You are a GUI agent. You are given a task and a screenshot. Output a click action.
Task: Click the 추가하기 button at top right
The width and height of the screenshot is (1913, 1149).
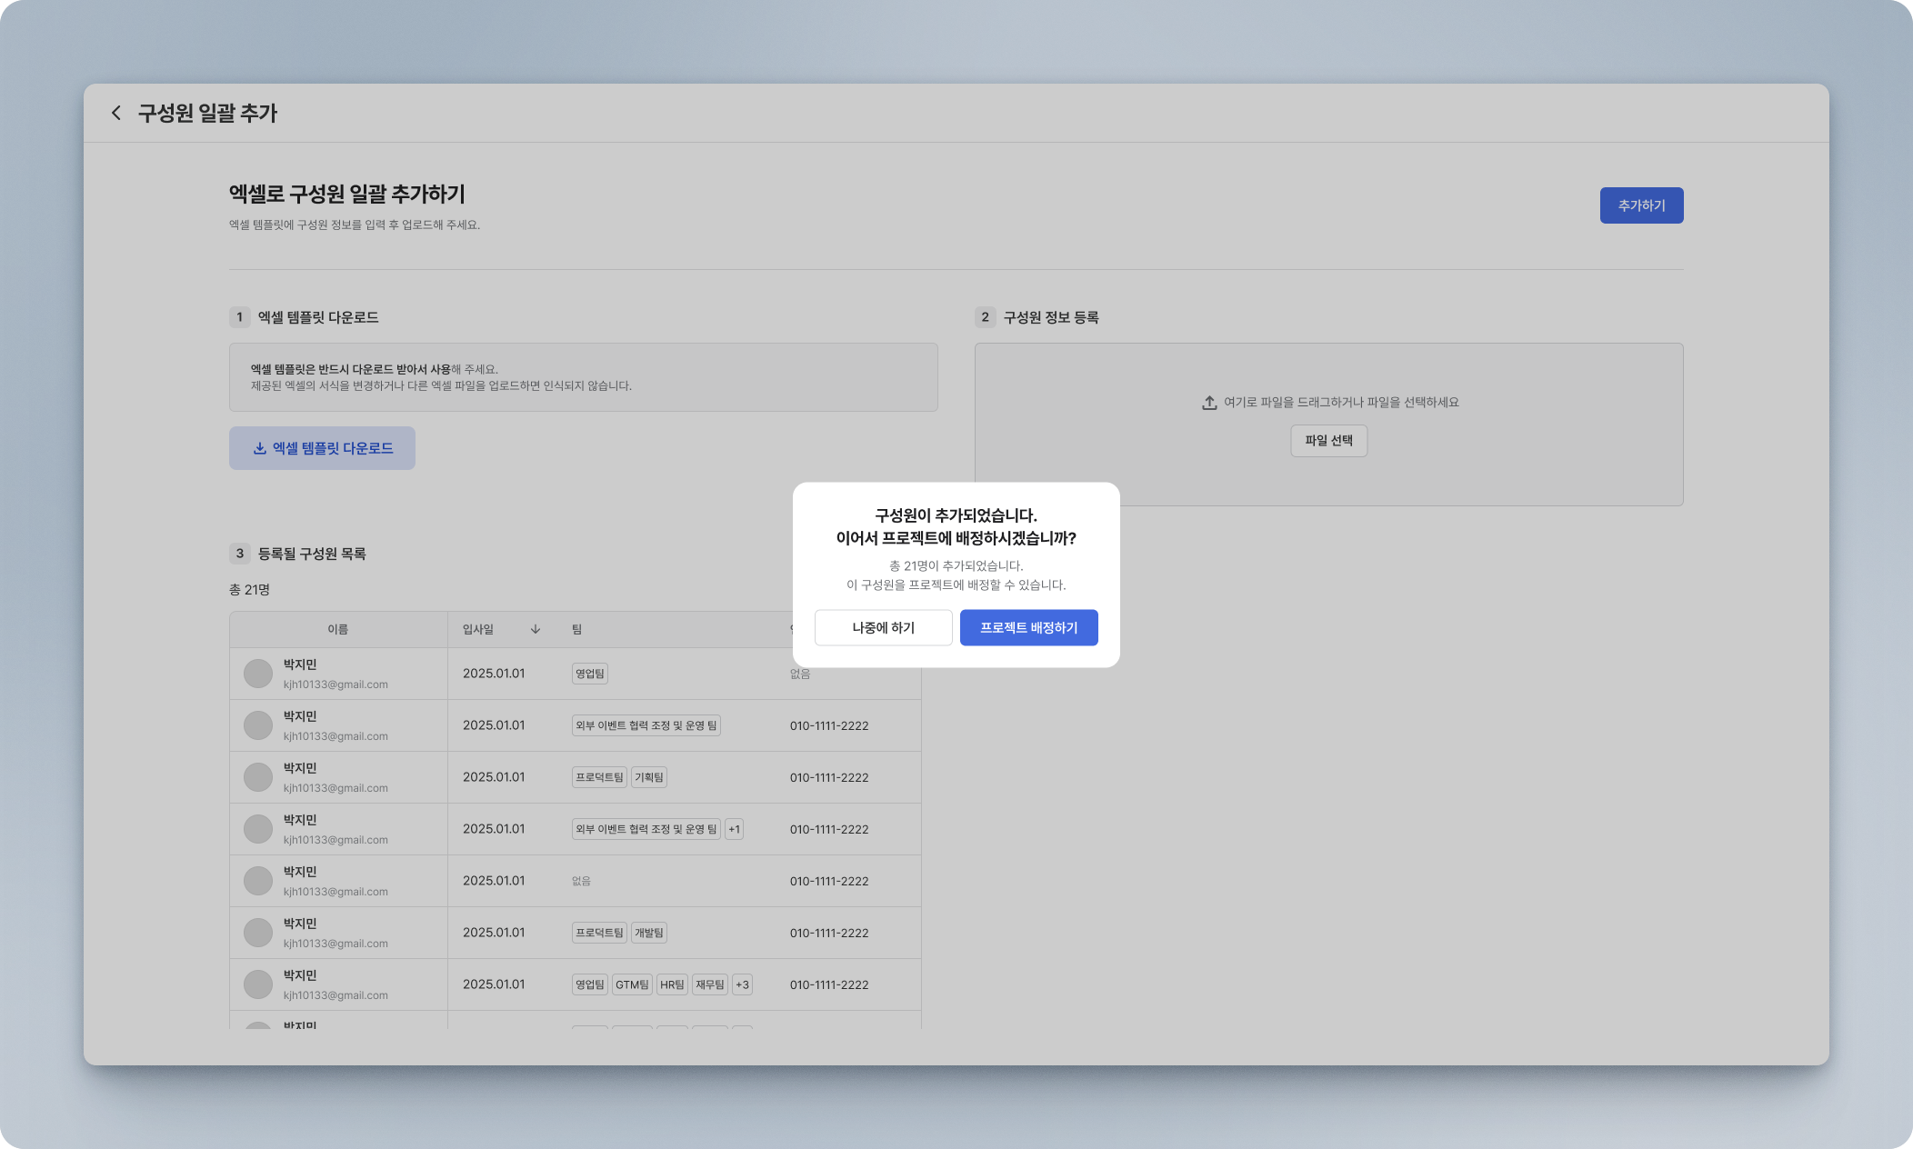[x=1641, y=205]
